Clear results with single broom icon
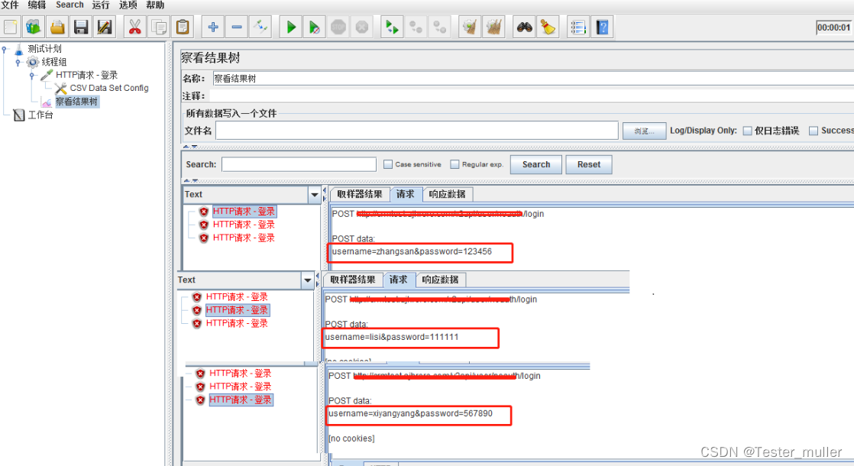The height and width of the screenshot is (466, 854). click(x=470, y=27)
